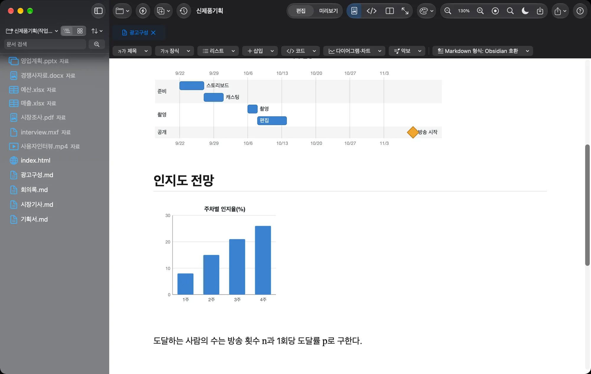Click the 문서 검색 search field

point(45,44)
